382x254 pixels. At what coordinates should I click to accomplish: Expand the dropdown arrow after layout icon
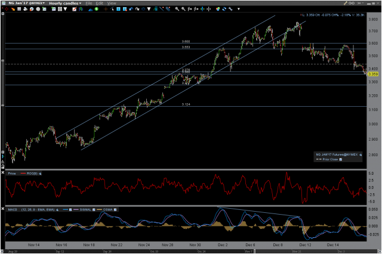65,9
